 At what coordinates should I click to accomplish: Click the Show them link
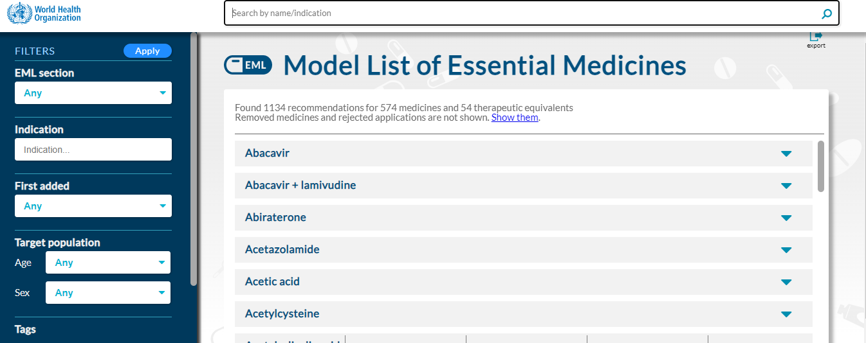[515, 118]
